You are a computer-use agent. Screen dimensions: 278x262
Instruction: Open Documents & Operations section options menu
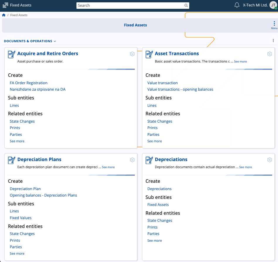click(273, 41)
